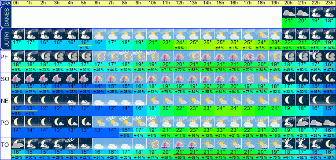Image resolution: width=336 pixels, height=160 pixels.
Task: Click the PE 18h 84% precipitation cell
Action: tap(261, 70)
